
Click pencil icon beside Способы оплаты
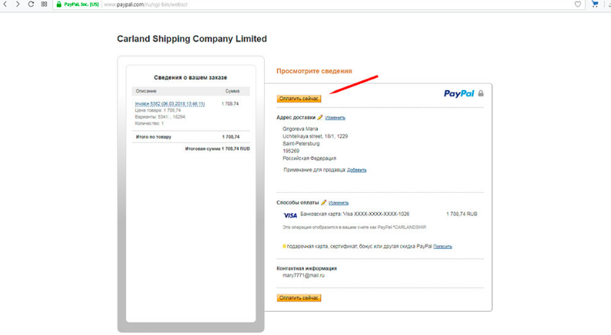[324, 203]
